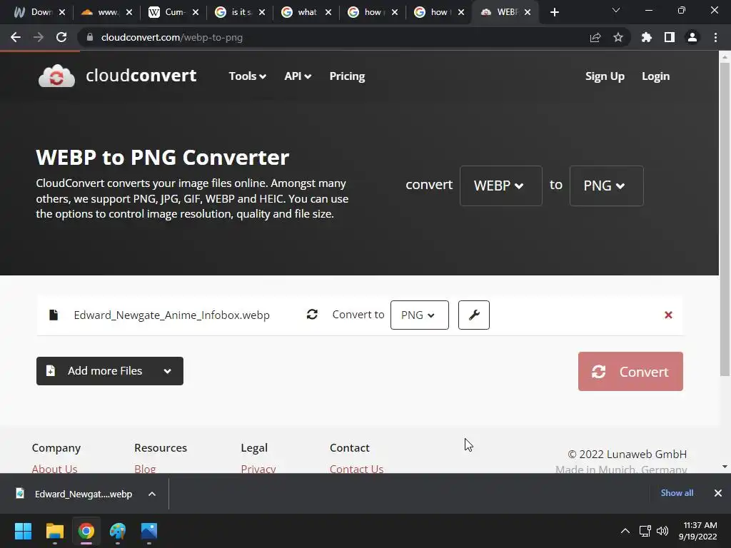Toggle the Chrome side panel icon
Screen dimensions: 731x548
point(670,37)
